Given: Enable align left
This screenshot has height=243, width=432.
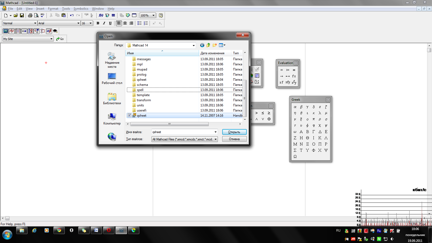Looking at the screenshot, I should pos(119,23).
